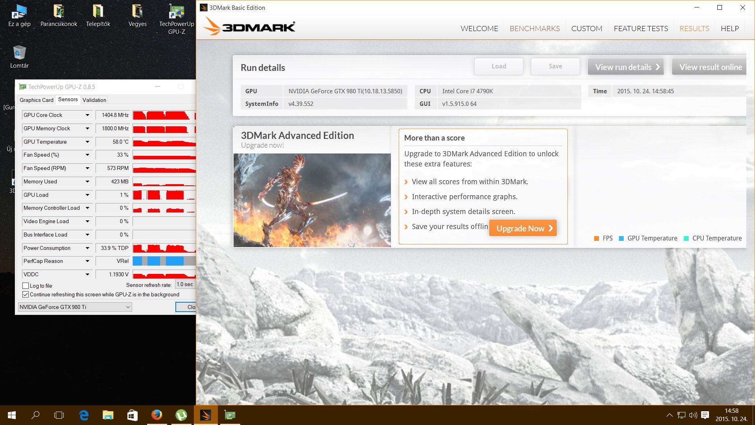Launch the TechPowerUp GPU-Z desktop shortcut
755x425 pixels.
pos(177,19)
